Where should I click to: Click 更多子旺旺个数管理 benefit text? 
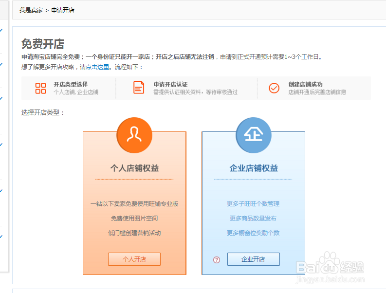(253, 203)
